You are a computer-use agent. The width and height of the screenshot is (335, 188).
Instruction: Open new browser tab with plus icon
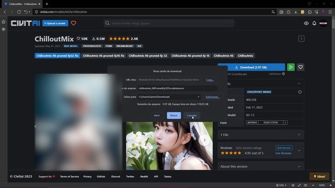47,4
